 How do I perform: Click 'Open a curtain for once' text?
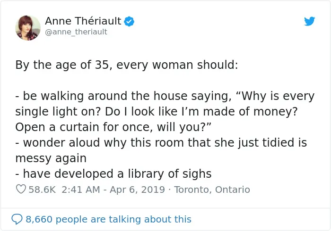click(x=84, y=127)
